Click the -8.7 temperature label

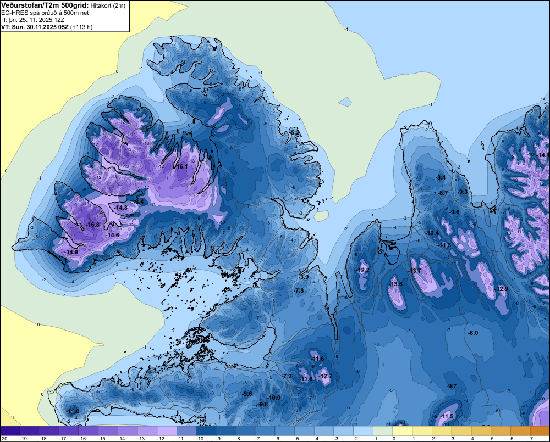coord(443,193)
